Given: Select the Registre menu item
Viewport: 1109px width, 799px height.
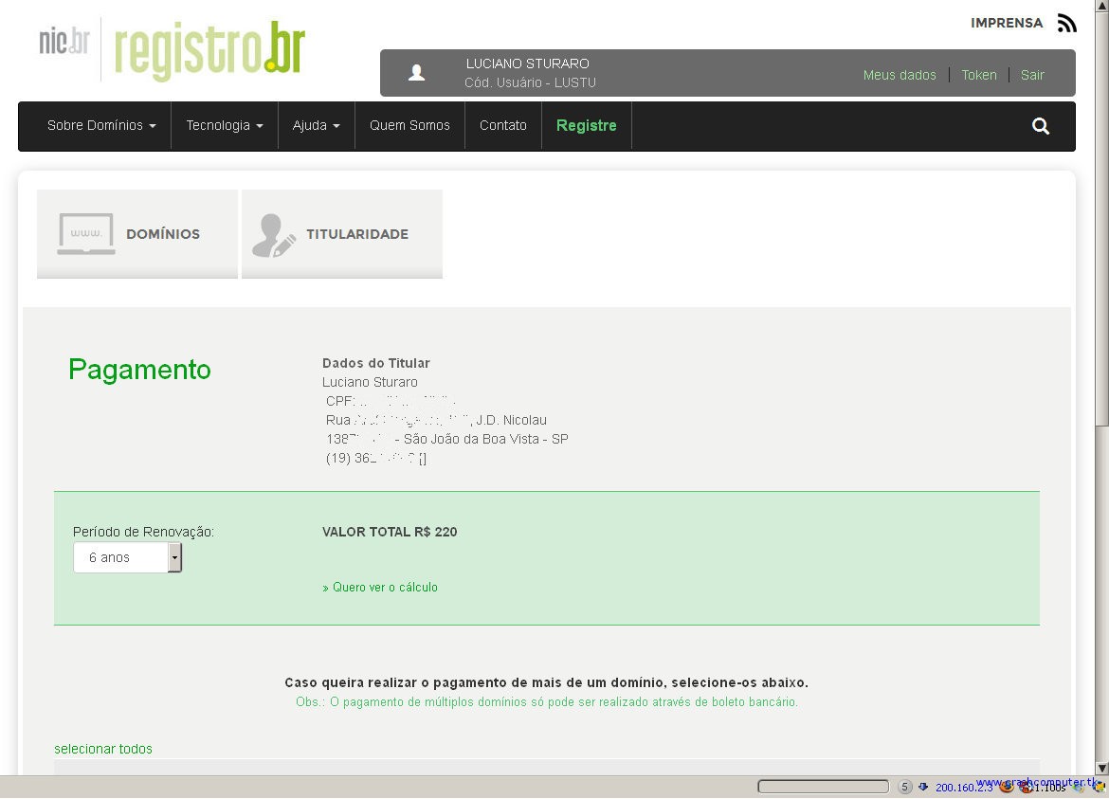Looking at the screenshot, I should click(x=587, y=126).
